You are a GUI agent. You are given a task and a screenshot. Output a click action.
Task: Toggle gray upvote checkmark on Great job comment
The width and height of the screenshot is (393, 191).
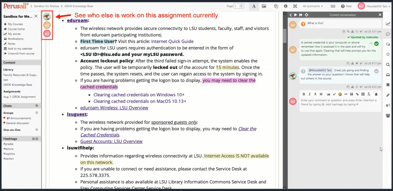point(376,71)
